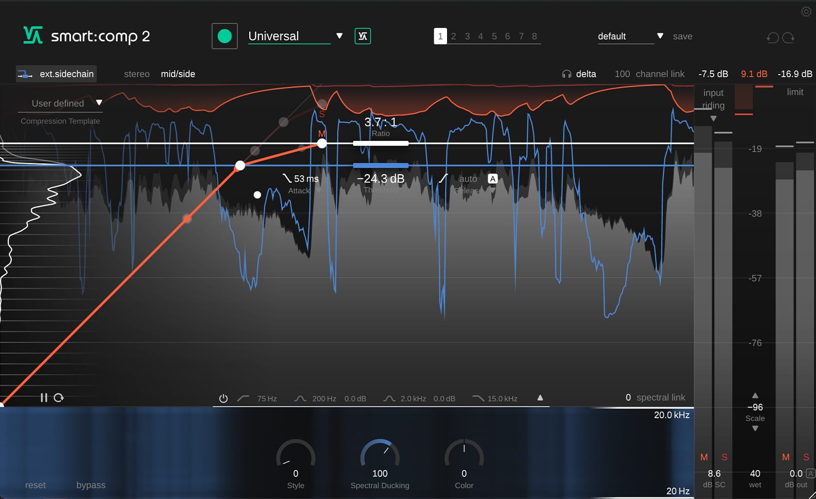The image size is (816, 499).
Task: Toggle the auto release A button
Action: point(493,179)
